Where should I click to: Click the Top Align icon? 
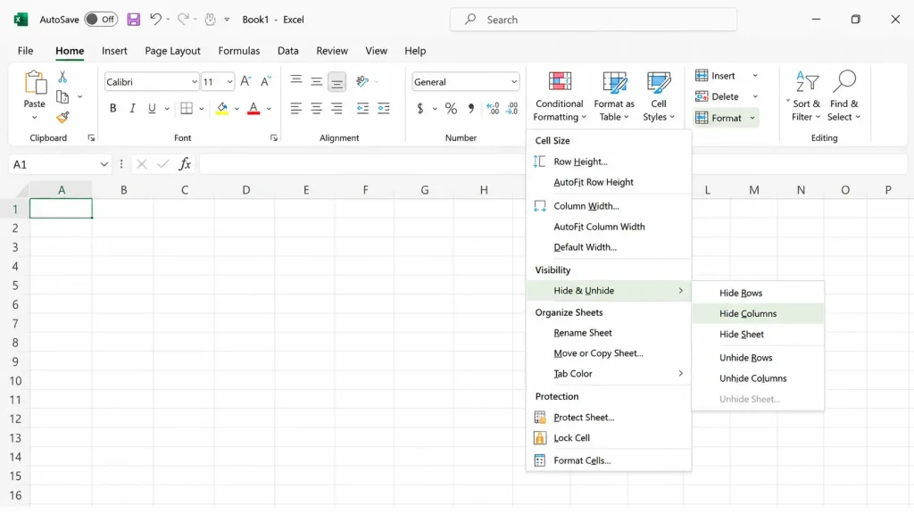296,81
